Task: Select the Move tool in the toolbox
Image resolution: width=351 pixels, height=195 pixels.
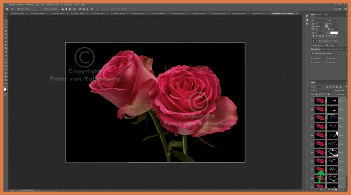Action: pos(5,17)
